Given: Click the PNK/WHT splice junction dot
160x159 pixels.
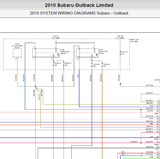Looking at the screenshot, I should click(x=141, y=143).
